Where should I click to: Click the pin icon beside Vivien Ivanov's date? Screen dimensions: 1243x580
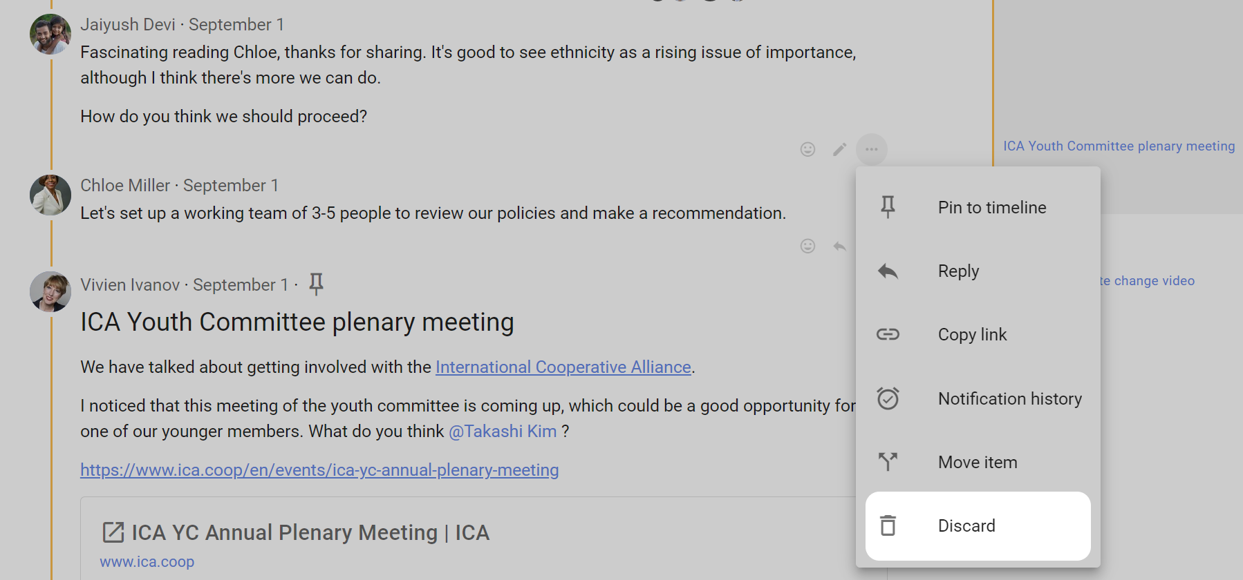[316, 284]
